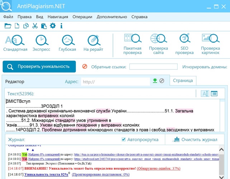
Task: Jump to next result down arrow in journal
Action: click(28, 150)
